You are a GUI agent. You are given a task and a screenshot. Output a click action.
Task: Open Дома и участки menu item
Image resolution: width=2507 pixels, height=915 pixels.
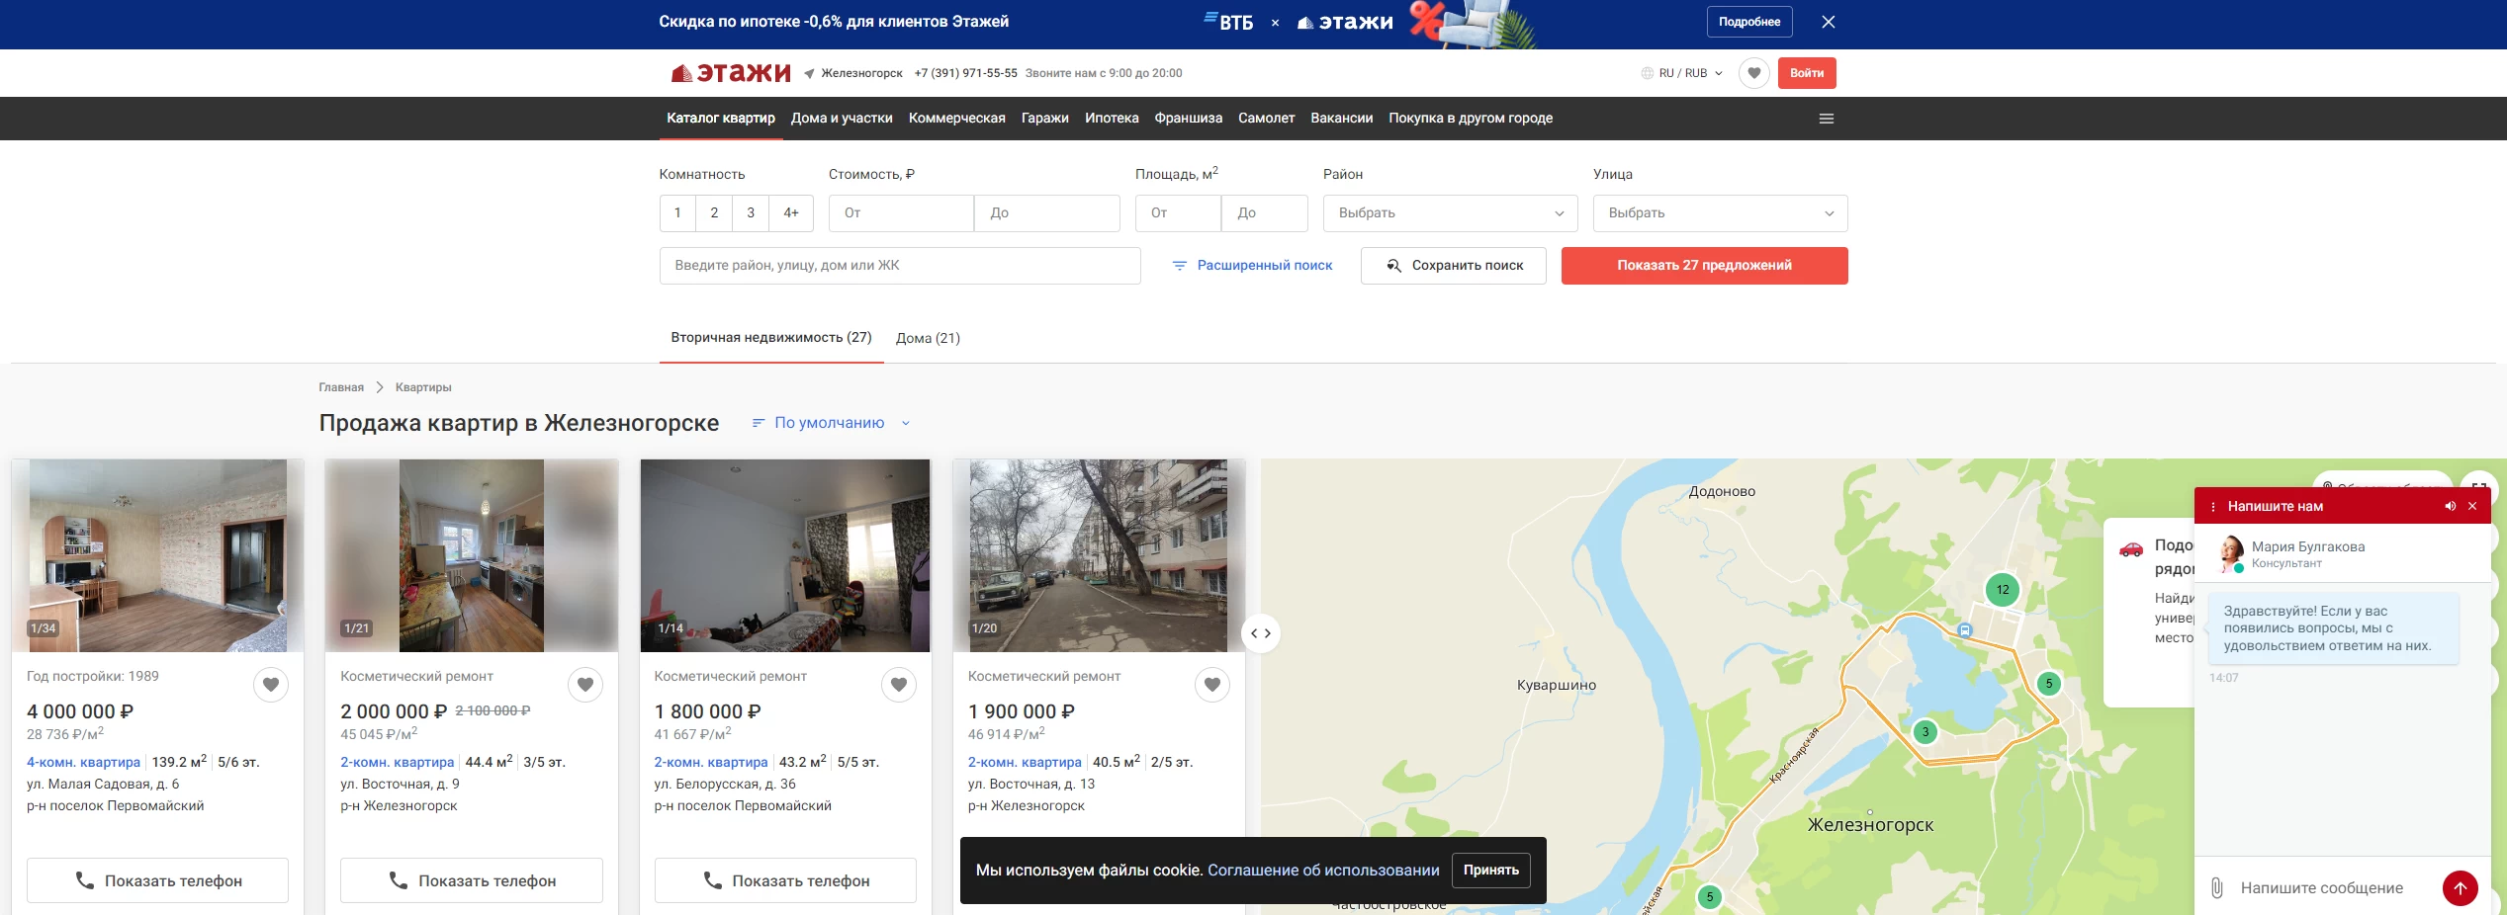point(842,119)
